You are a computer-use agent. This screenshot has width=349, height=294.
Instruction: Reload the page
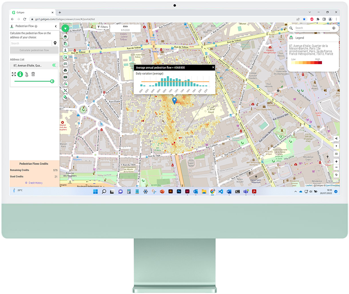25,19
